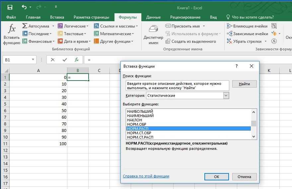Switch to the Вставка tab
The image size is (292, 189).
57,17
